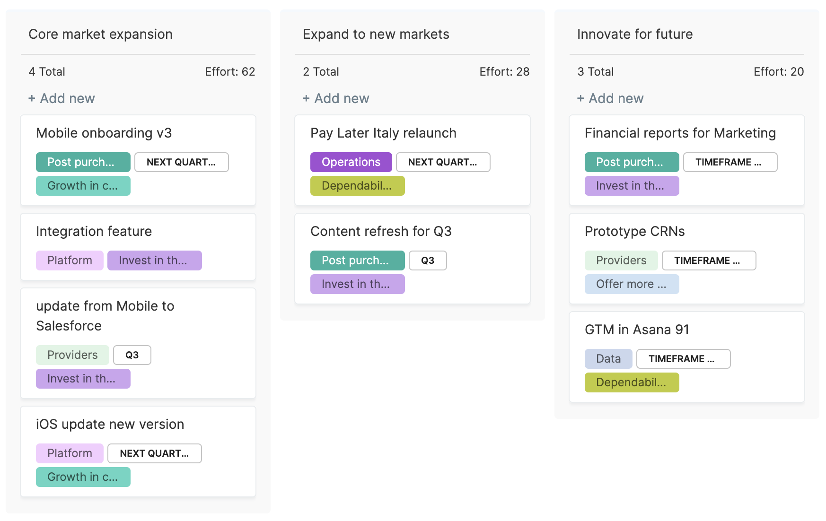Open the Integration feature card title
Screen dimensions: 826x521
pos(94,231)
